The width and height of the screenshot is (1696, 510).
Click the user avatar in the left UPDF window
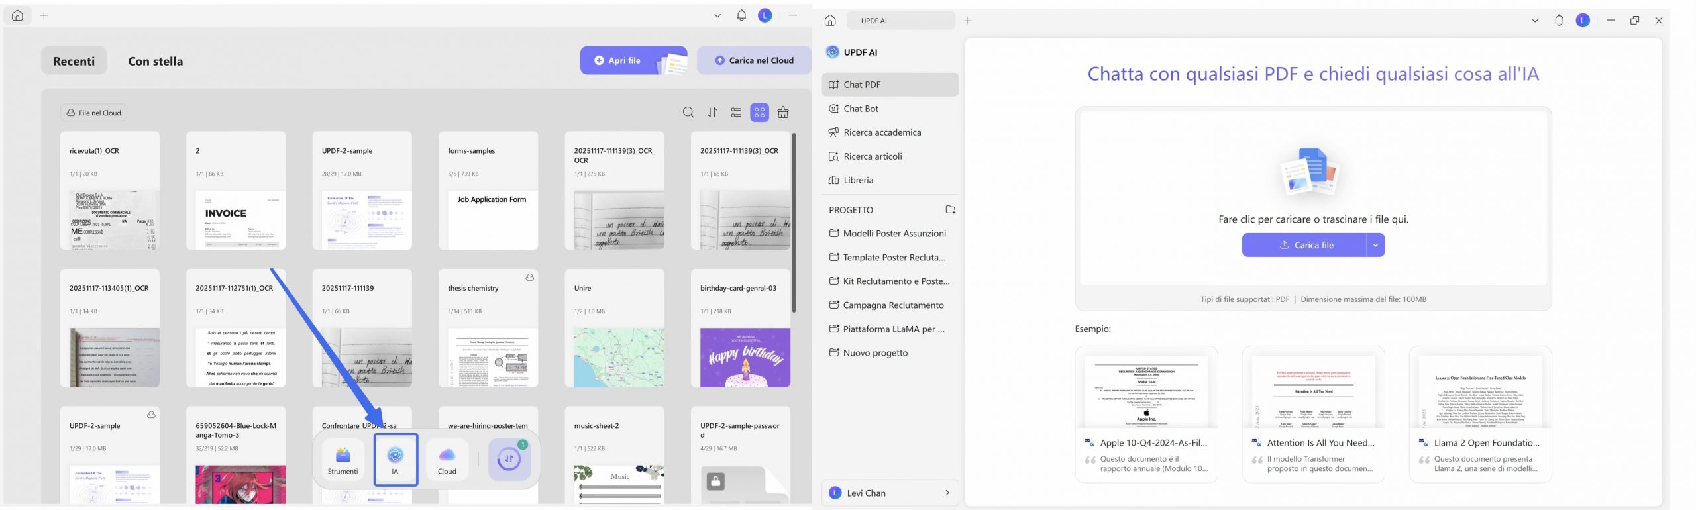point(765,15)
